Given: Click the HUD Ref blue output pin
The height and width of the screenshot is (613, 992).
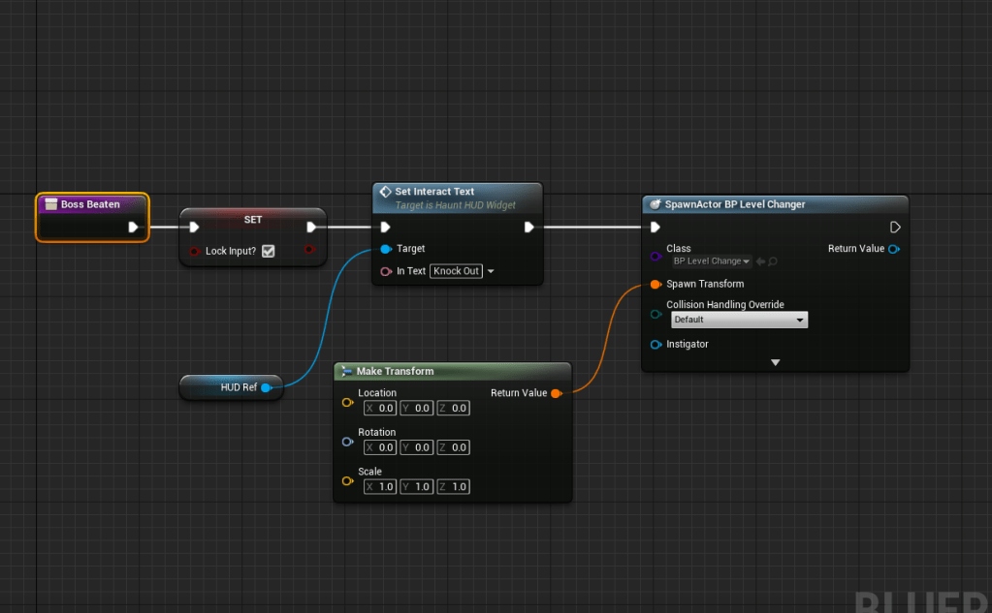Looking at the screenshot, I should (265, 387).
